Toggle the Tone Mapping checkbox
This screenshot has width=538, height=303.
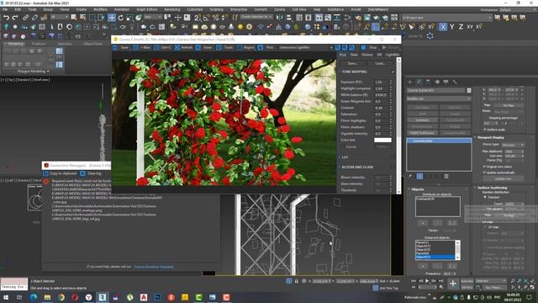[393, 72]
